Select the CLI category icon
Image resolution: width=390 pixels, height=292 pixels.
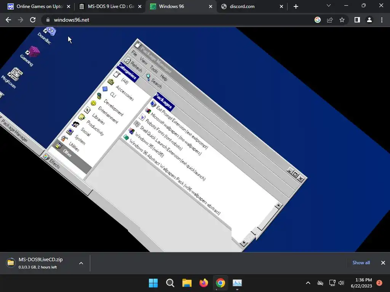105,89
